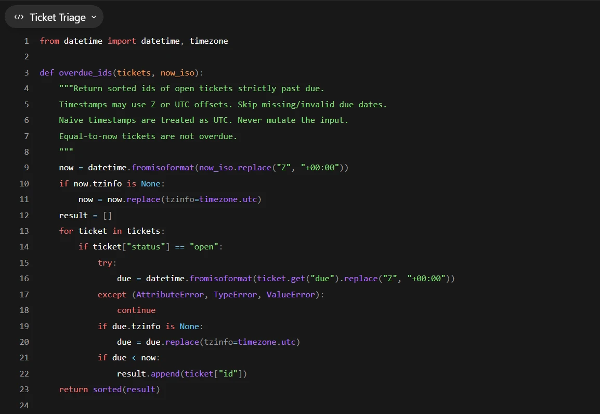600x414 pixels.
Task: Click fromisoformat on line 9
Action: [x=163, y=168]
